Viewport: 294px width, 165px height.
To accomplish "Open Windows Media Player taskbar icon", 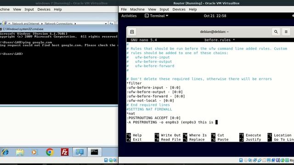I will tap(34, 152).
